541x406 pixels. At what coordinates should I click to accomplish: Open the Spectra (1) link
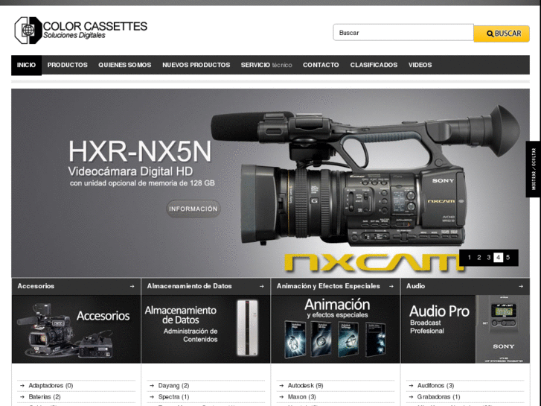click(173, 397)
